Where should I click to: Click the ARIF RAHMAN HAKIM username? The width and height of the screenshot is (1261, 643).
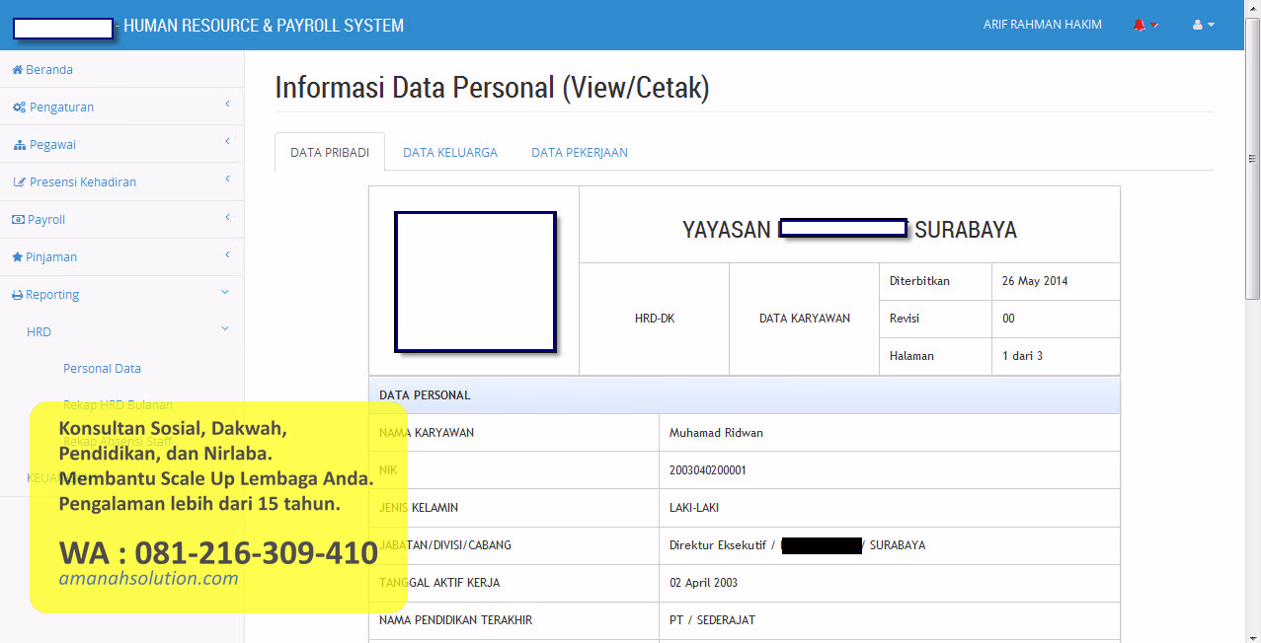coord(1043,25)
